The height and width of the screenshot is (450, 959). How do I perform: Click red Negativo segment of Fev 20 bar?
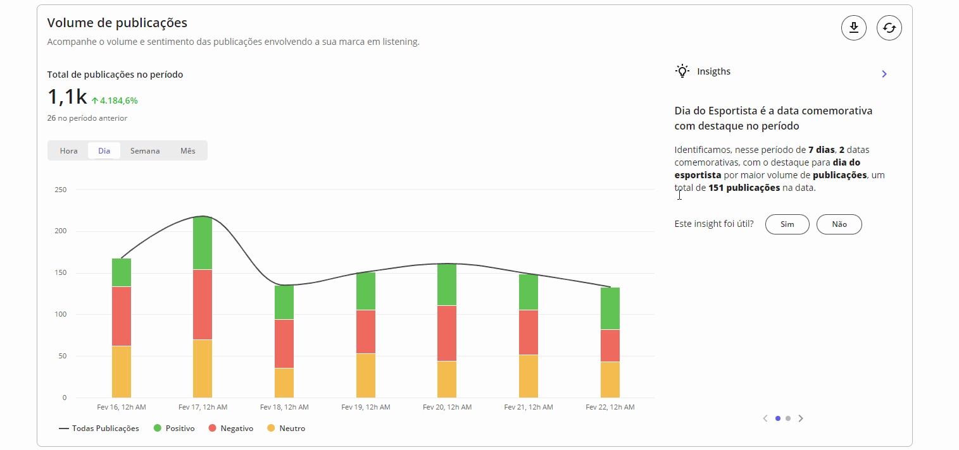[447, 333]
